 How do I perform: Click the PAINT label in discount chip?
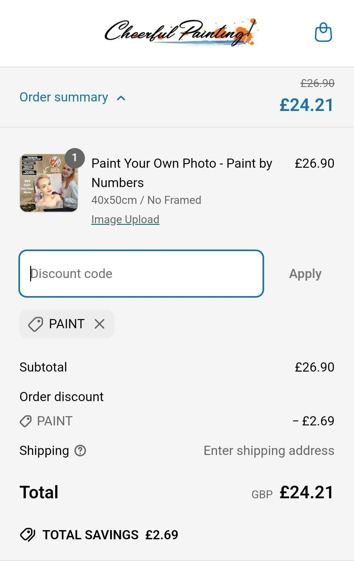(67, 324)
